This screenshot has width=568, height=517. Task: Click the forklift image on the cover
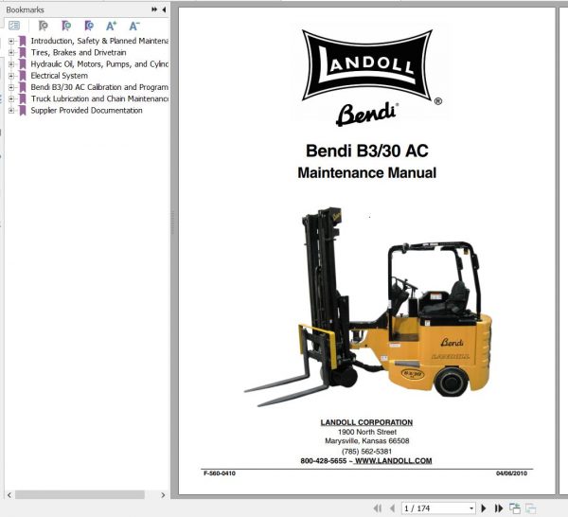tap(368, 307)
